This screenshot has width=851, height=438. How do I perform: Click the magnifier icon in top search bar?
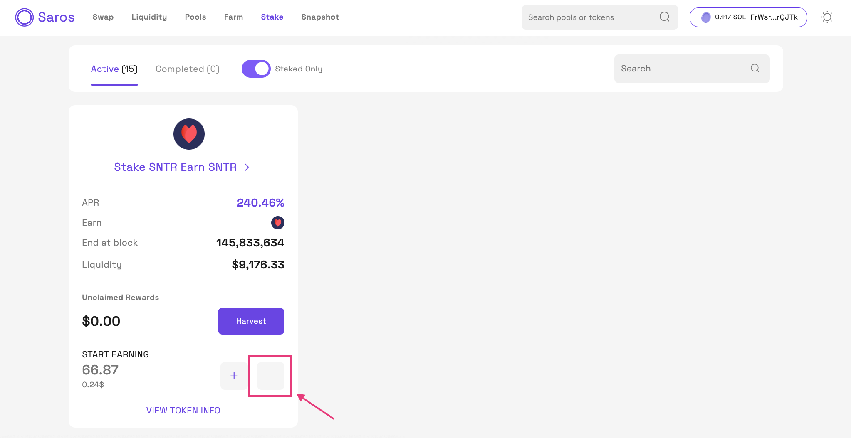tap(664, 17)
